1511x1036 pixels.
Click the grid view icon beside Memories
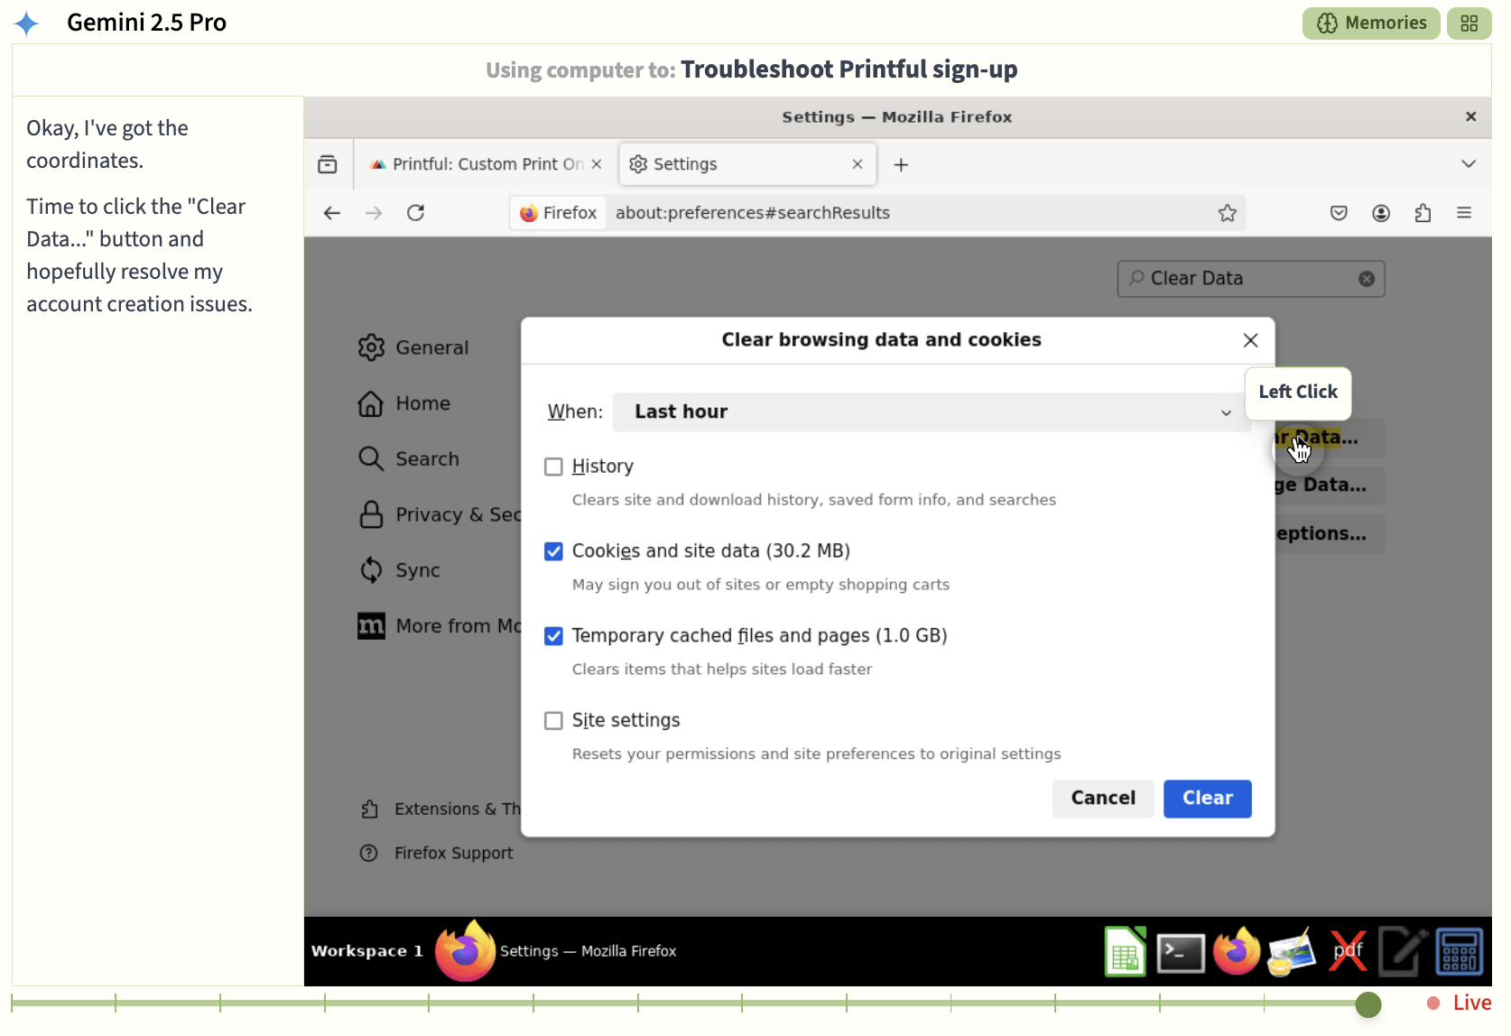(1469, 23)
